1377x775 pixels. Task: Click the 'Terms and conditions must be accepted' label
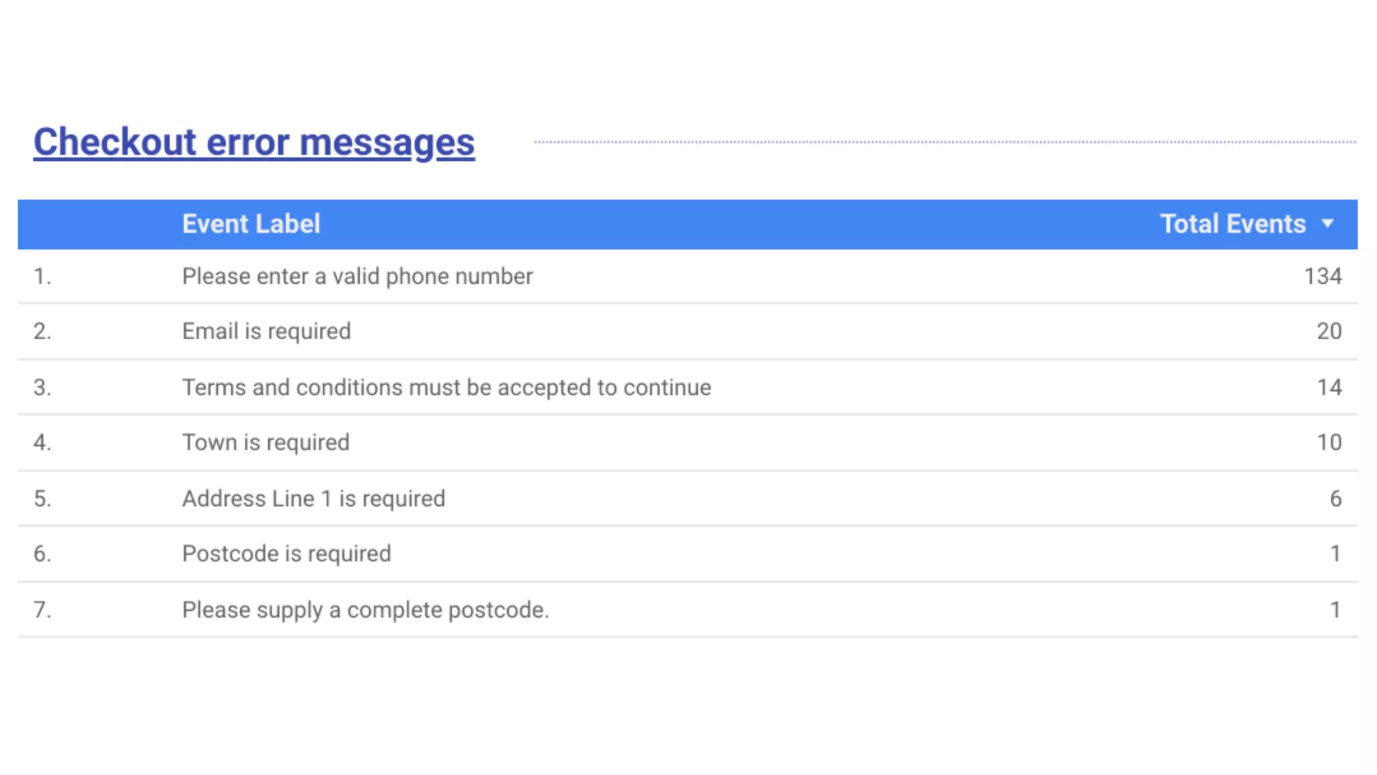pyautogui.click(x=446, y=387)
